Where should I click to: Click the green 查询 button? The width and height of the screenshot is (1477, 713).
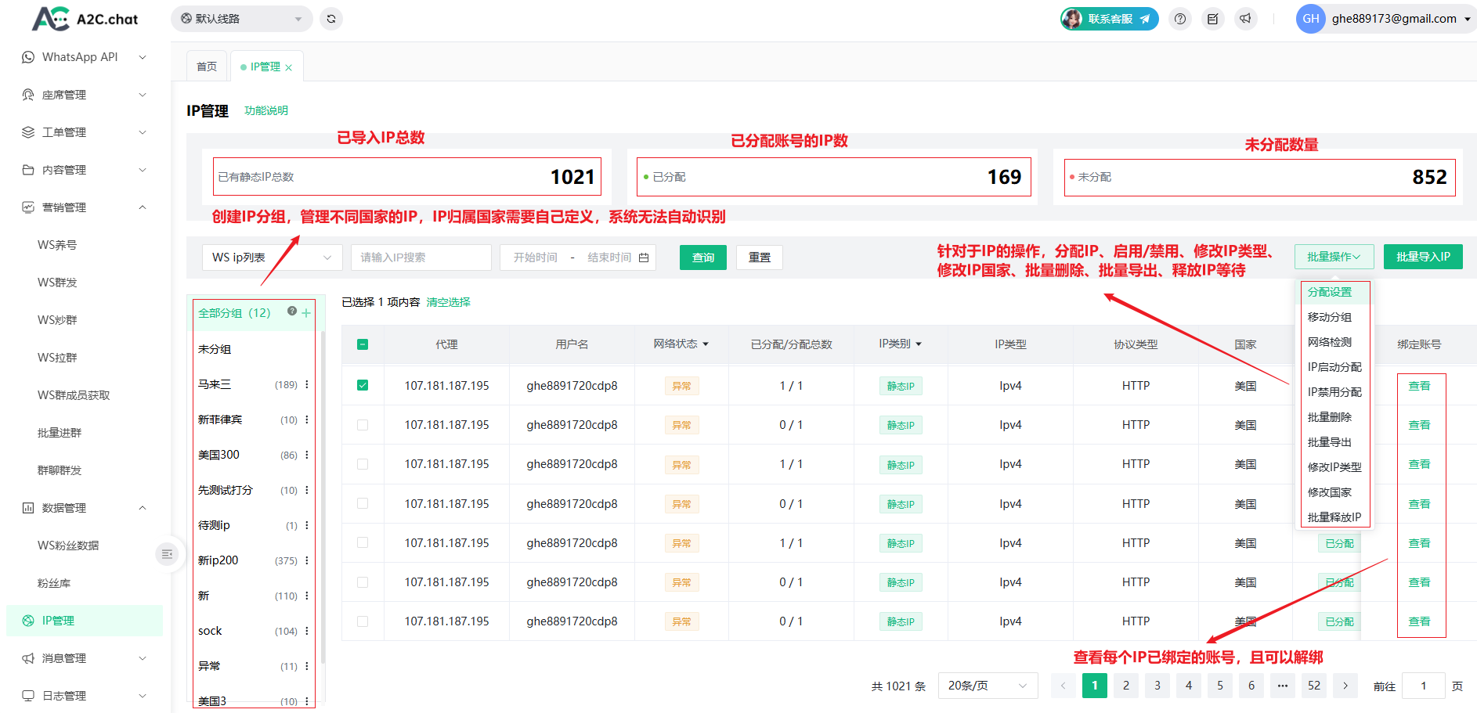click(x=702, y=257)
